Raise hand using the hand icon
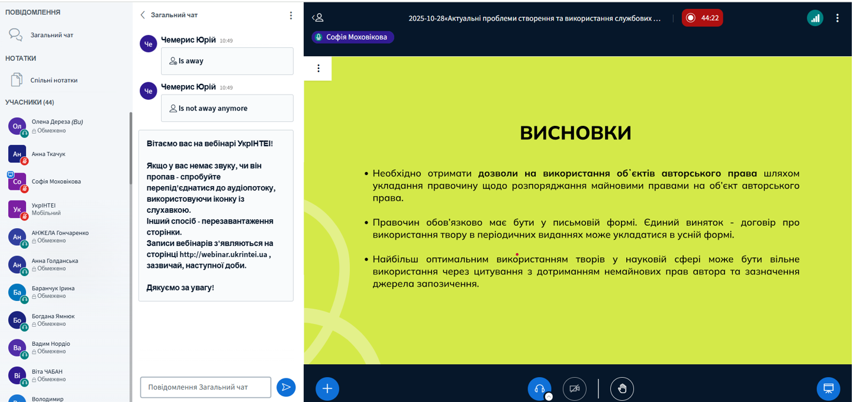 click(x=622, y=388)
